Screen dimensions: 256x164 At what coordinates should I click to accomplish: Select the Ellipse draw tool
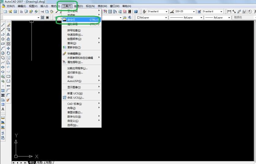(3, 67)
